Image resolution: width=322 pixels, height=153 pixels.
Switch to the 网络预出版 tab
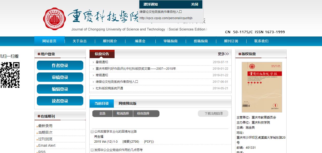pos(127,103)
